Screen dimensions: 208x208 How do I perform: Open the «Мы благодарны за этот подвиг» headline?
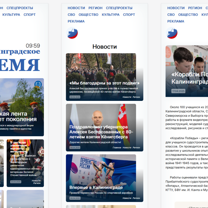tap(105, 83)
